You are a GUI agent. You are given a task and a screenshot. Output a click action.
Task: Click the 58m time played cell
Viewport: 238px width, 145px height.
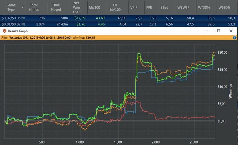pyautogui.click(x=64, y=18)
